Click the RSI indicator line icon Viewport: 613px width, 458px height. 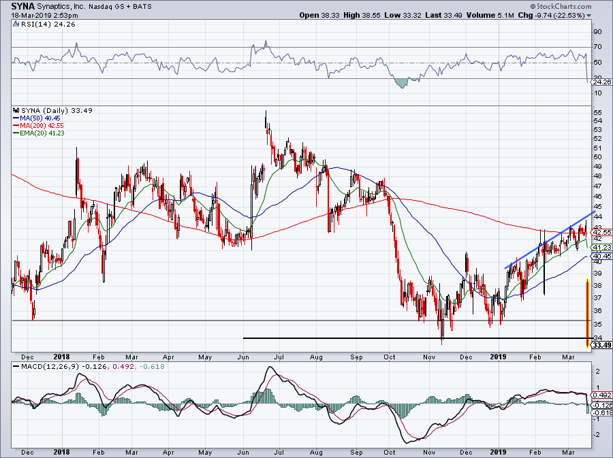16,24
